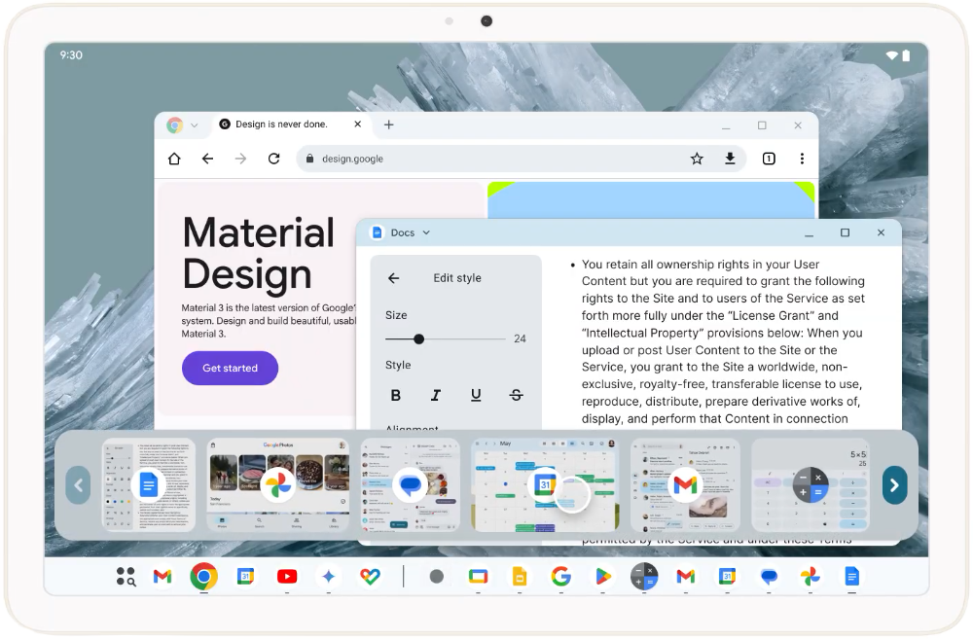Open pinned Gmail icon beside app launcher
This screenshot has width=973, height=640.
point(162,577)
